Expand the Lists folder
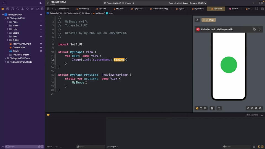The width and height of the screenshot is (265, 149). point(8,29)
